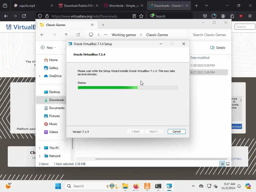Open a new Firefox tab

(x=196, y=6)
